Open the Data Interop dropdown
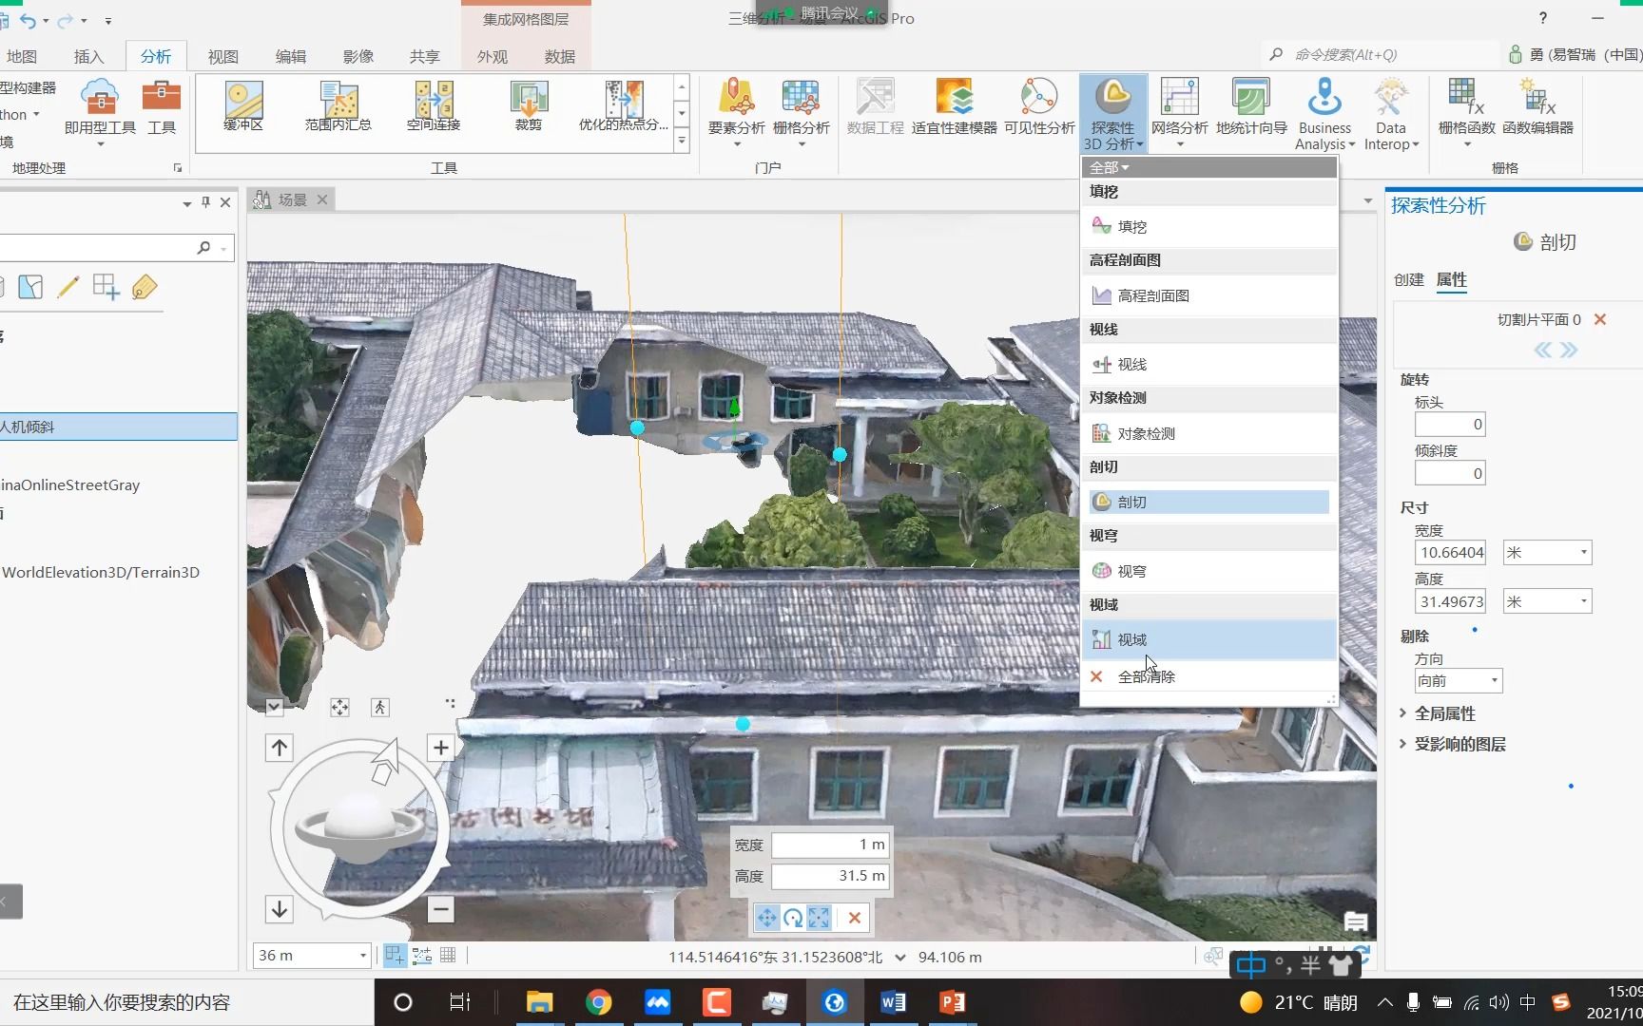This screenshot has height=1026, width=1643. point(1391,114)
